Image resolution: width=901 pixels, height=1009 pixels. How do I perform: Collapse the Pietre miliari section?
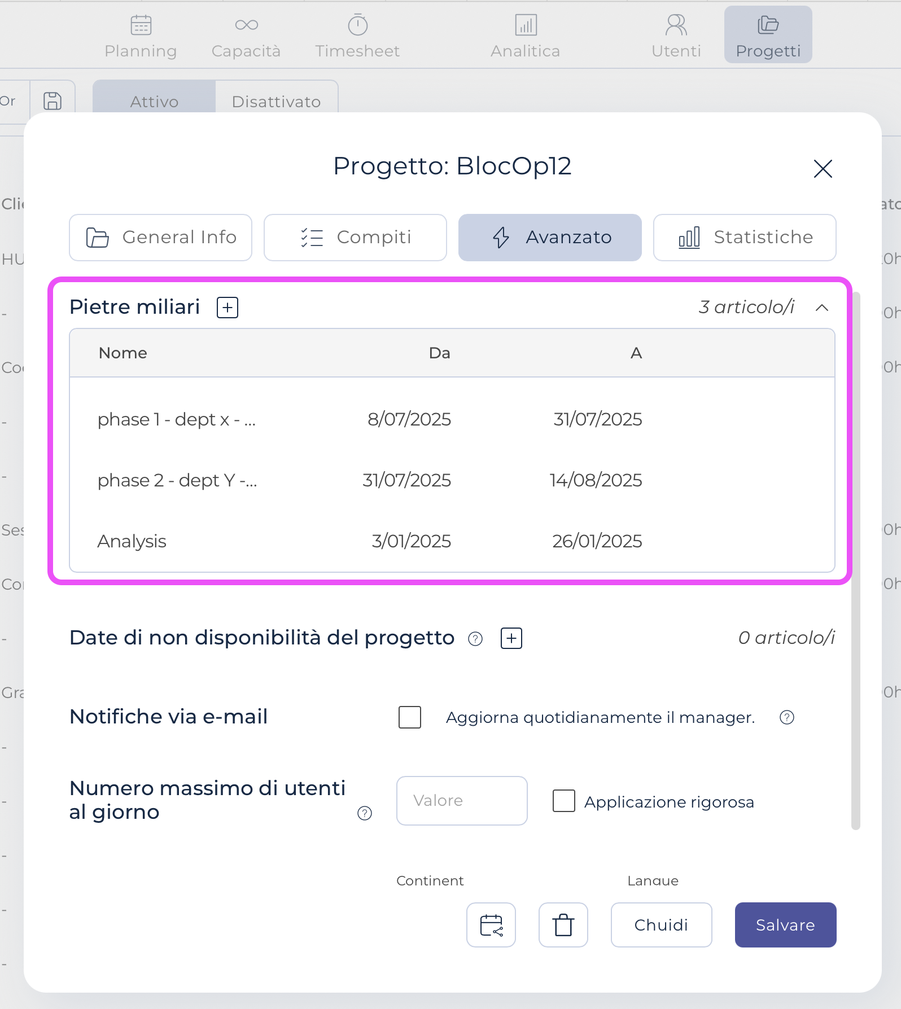[822, 308]
